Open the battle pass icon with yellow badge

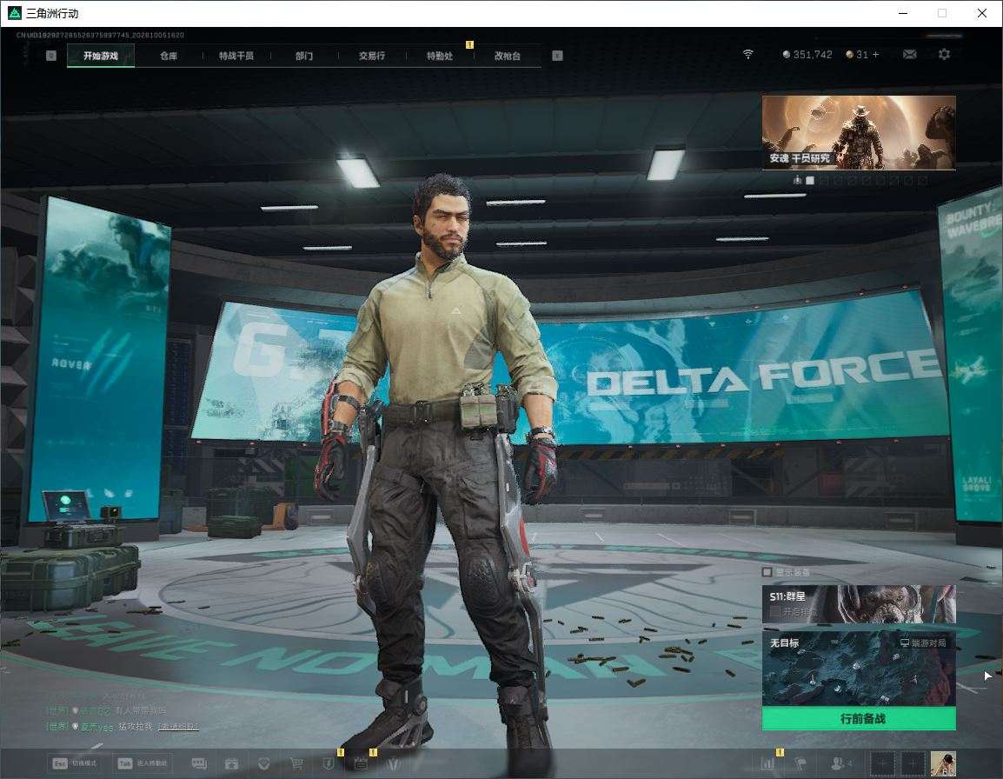pyautogui.click(x=361, y=762)
